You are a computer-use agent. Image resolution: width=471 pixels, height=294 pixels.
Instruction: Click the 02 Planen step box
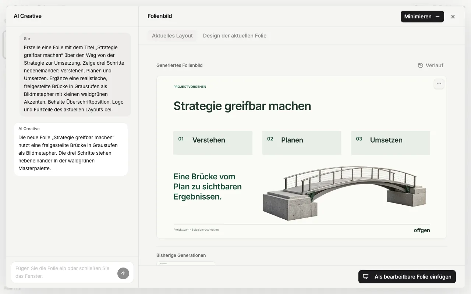pos(301,143)
